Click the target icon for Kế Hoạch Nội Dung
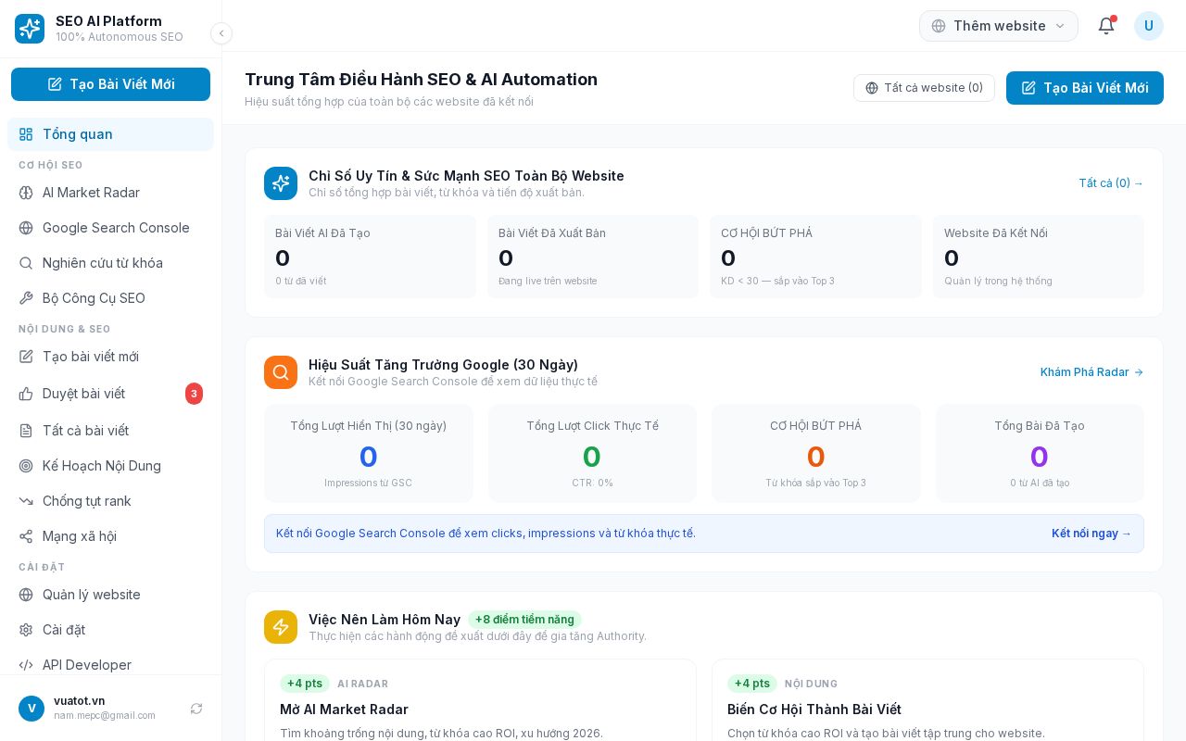Viewport: 1186px width, 741px height. point(26,466)
